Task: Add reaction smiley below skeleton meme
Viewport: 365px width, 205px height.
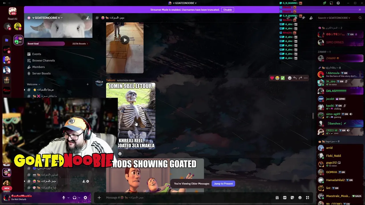Action: (x=120, y=154)
